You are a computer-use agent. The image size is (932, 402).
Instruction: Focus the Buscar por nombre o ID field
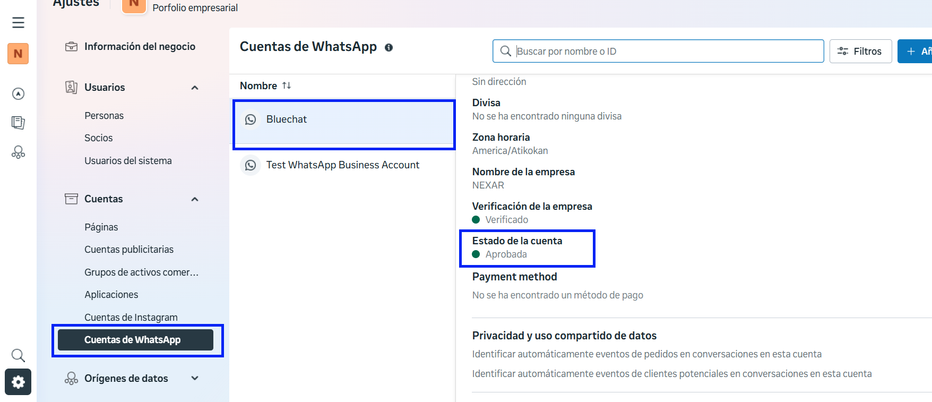pyautogui.click(x=658, y=52)
